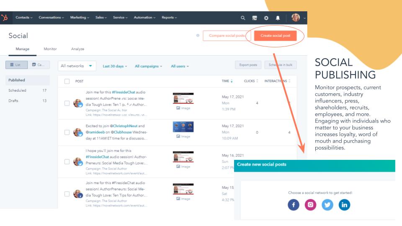Choose the Twitter network icon
Screen dimensions: 402x226
[327, 205]
